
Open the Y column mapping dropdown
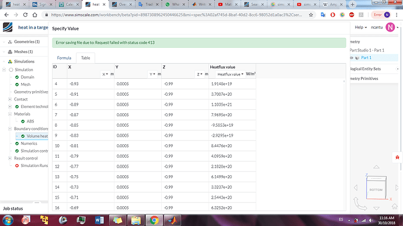tap(152, 74)
